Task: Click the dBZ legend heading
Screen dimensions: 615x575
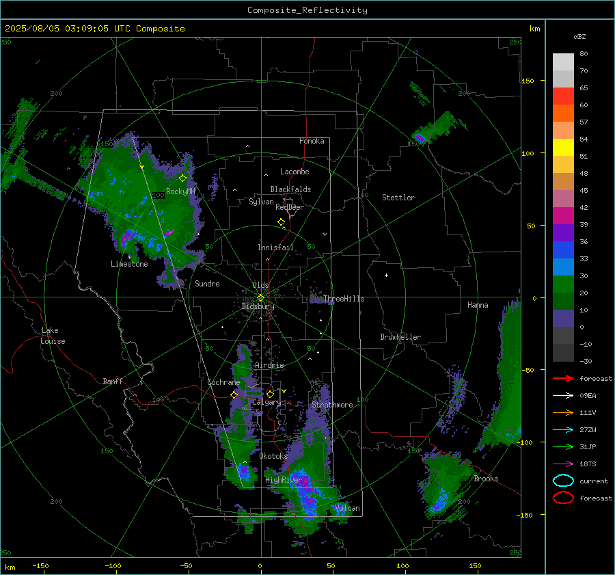Action: 579,36
